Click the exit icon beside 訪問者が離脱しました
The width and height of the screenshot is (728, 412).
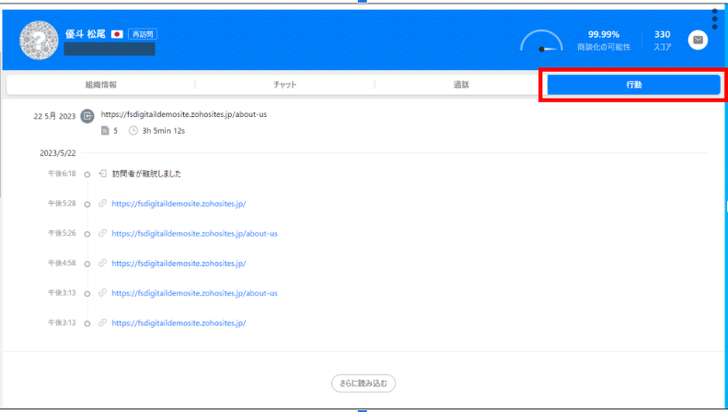click(103, 174)
